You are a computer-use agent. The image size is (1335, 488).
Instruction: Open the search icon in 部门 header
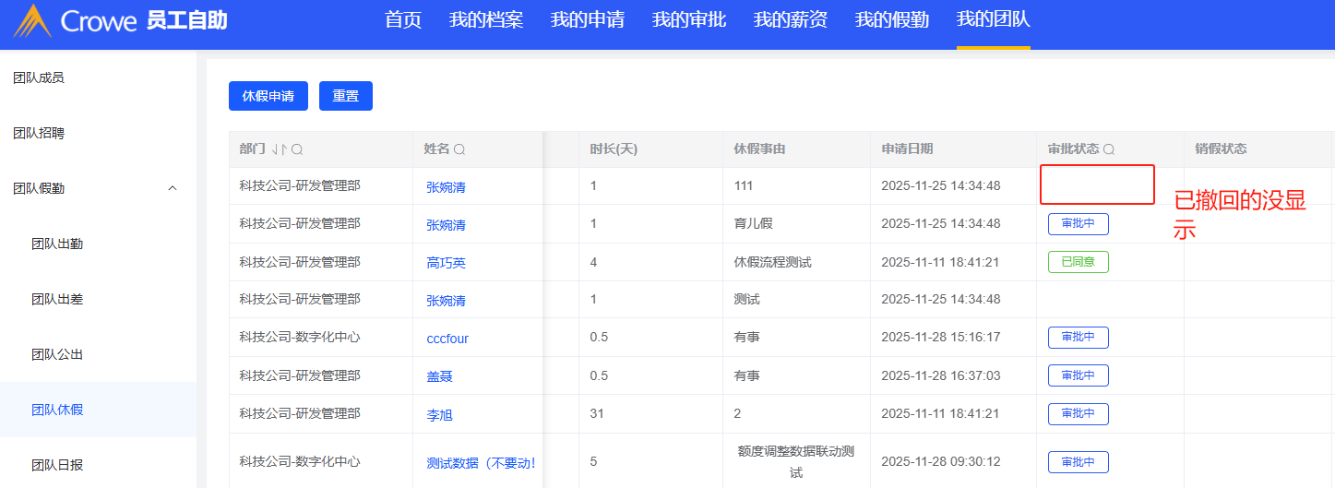tap(297, 149)
